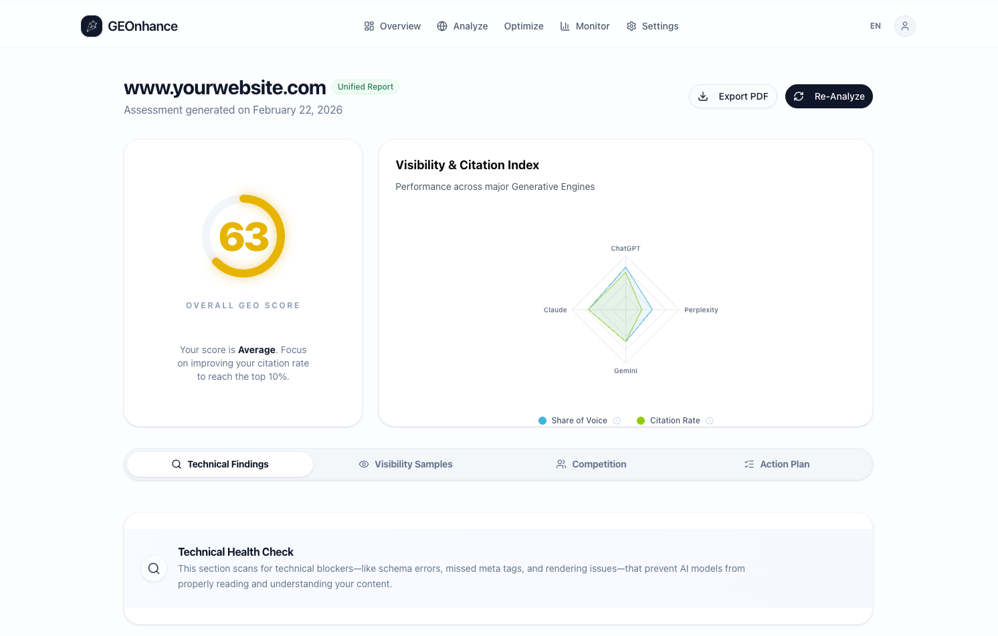Open the EN language selector
The image size is (998, 636).
(x=875, y=25)
